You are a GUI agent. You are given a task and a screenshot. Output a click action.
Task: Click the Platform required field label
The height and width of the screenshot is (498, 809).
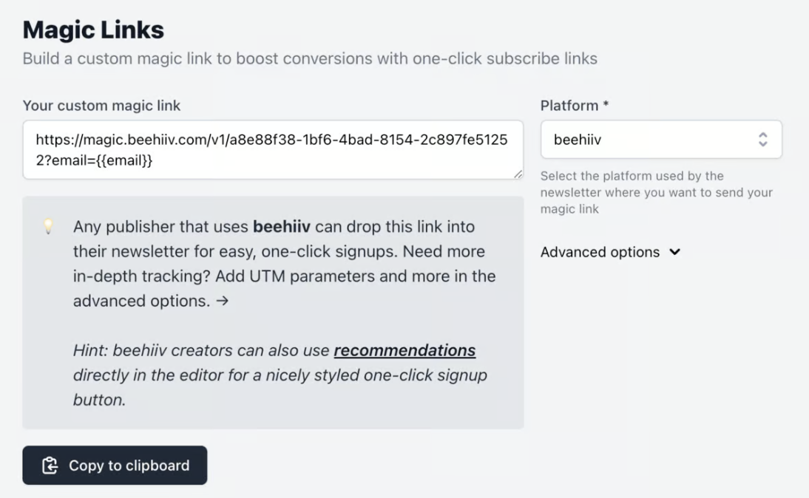(574, 106)
